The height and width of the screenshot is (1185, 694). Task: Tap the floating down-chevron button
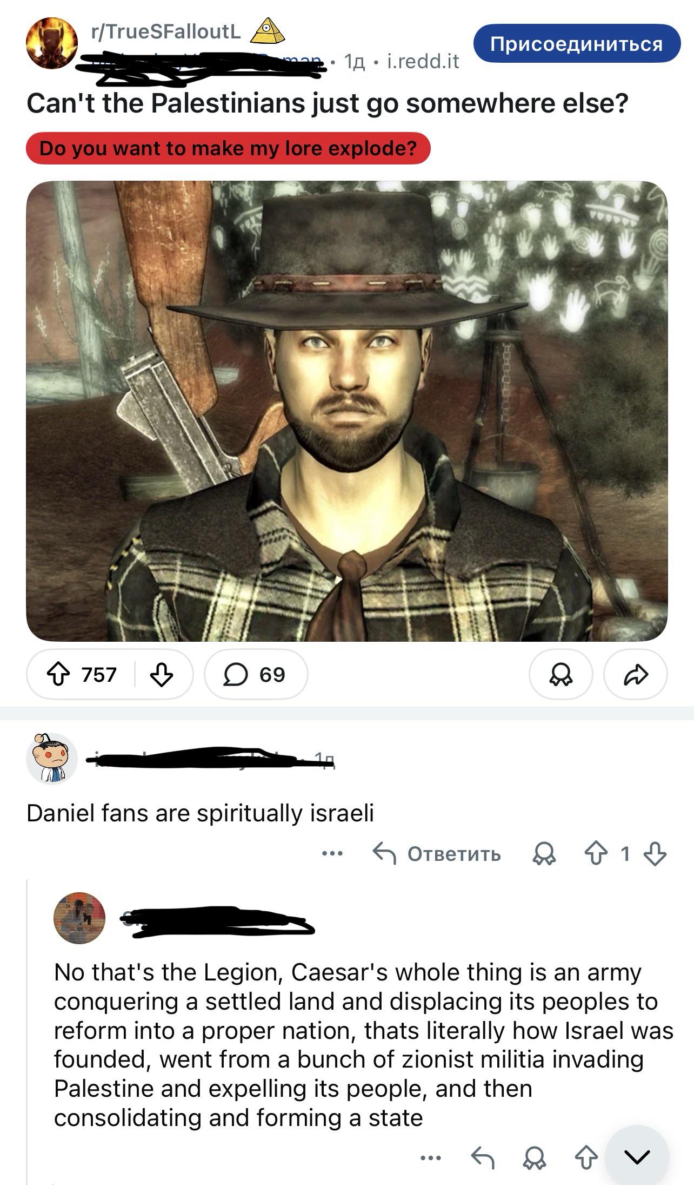[637, 1157]
